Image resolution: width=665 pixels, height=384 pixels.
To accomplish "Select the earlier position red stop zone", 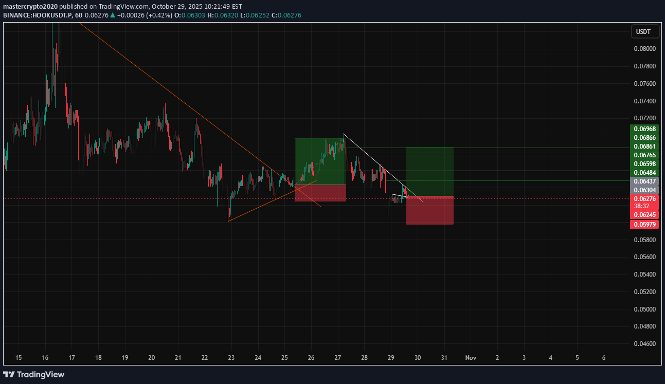I will [320, 193].
